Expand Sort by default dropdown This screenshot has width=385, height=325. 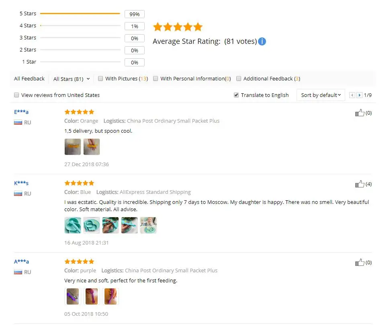[x=321, y=95]
